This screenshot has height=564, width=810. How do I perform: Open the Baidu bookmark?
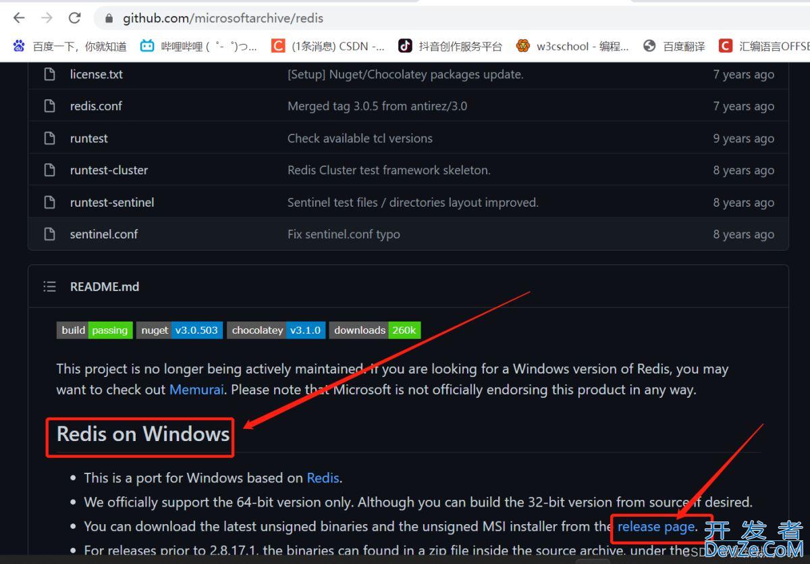[x=70, y=46]
